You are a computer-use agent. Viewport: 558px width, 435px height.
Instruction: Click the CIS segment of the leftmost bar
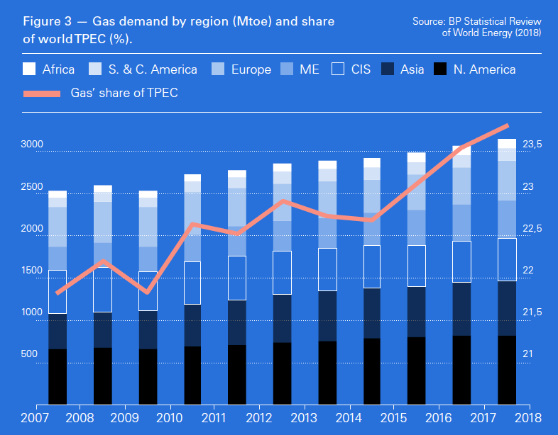pyautogui.click(x=58, y=292)
